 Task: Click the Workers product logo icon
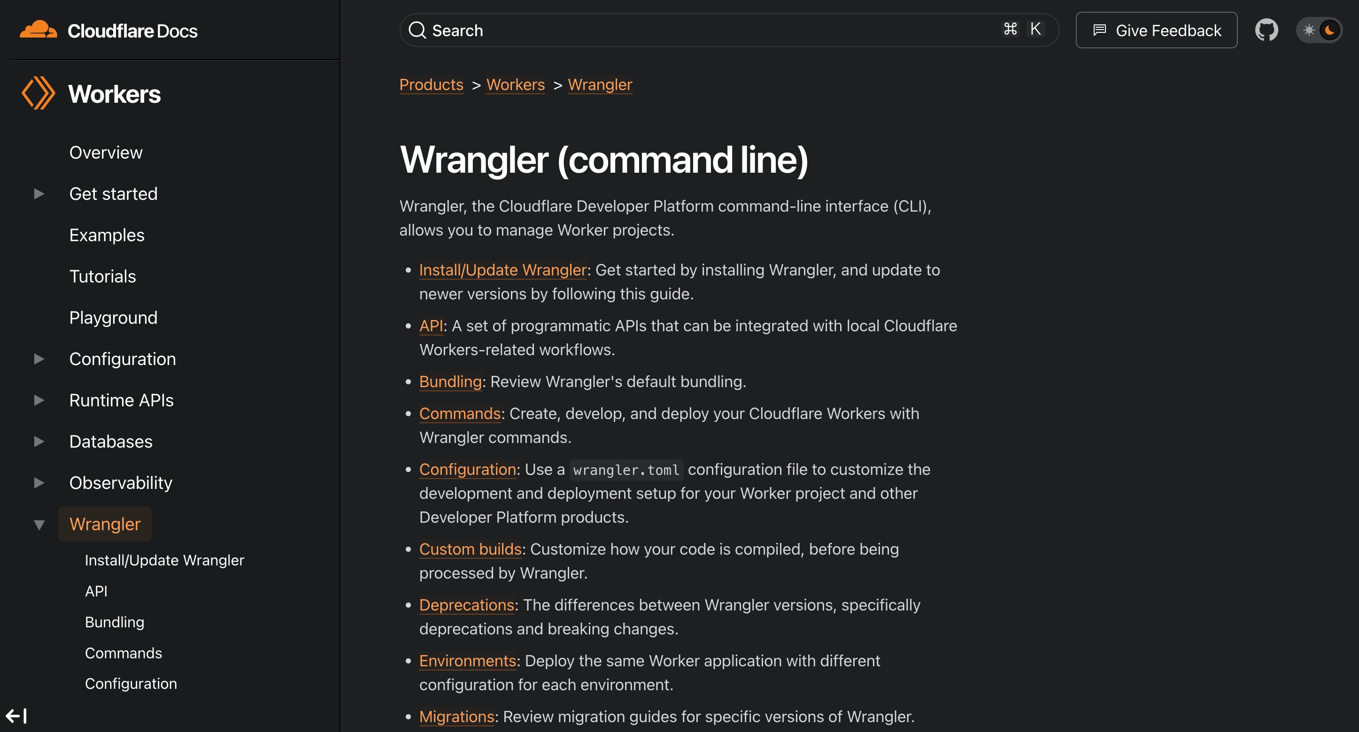pos(38,93)
